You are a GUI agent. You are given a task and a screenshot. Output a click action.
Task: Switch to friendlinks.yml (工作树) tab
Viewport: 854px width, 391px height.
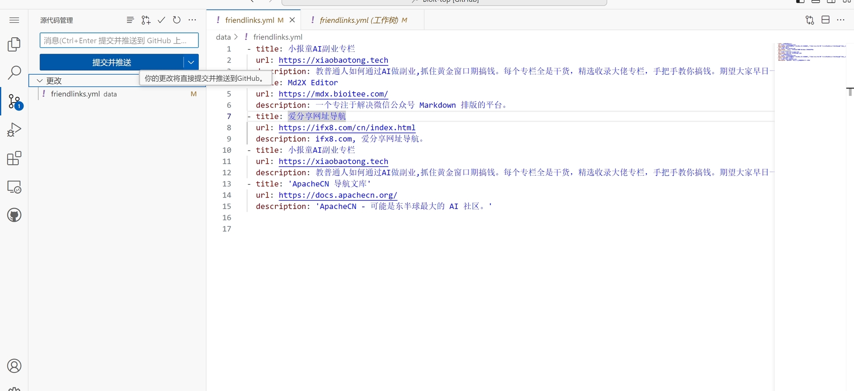click(359, 20)
